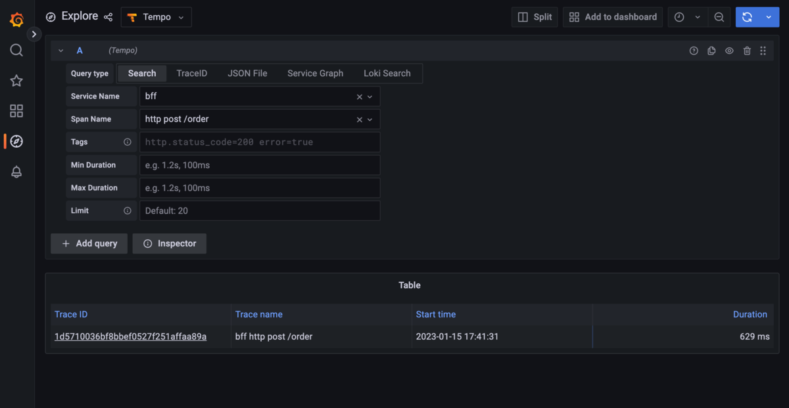Switch to the TraceID query type

coord(192,74)
